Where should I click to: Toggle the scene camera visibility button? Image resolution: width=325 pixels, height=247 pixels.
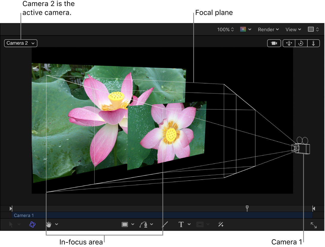point(274,43)
